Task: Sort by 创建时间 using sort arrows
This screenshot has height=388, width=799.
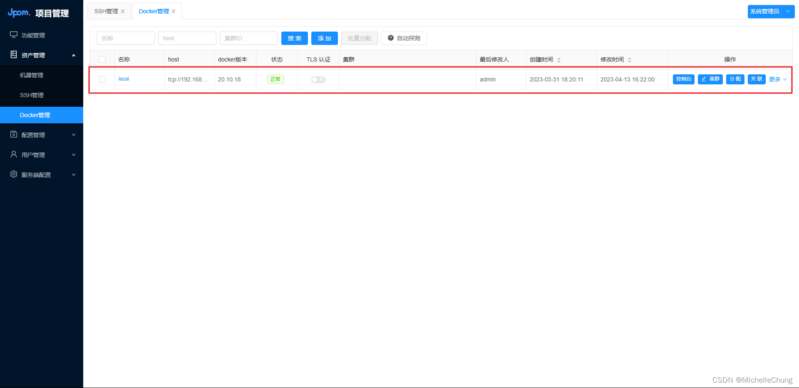Action: (x=559, y=60)
